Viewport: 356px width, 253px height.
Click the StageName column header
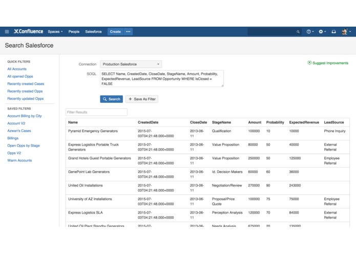tap(221, 122)
